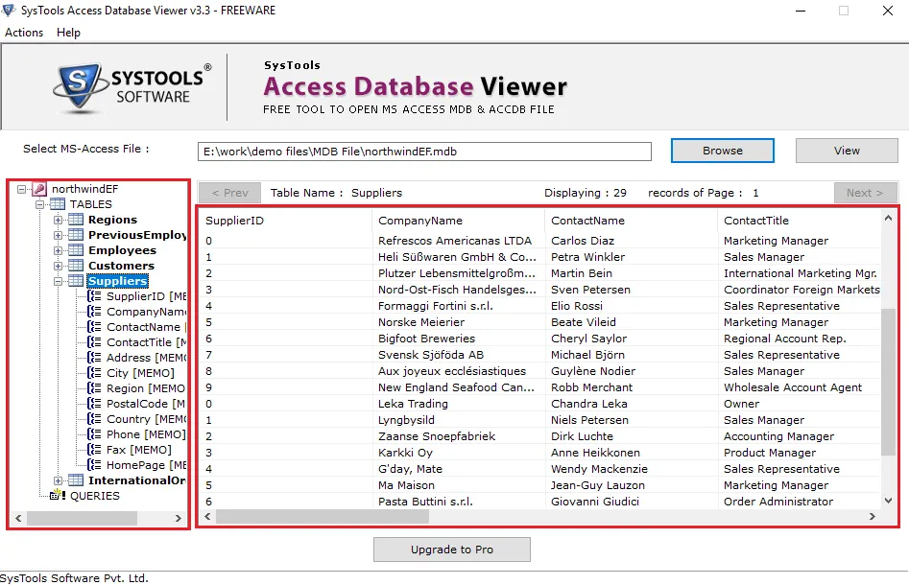Click the Employees table icon
Viewport: 909px width, 585px height.
coord(76,250)
